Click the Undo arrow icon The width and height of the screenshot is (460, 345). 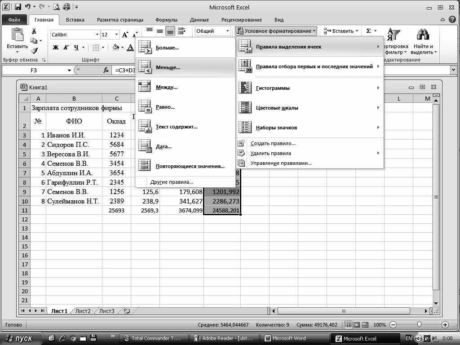click(28, 6)
